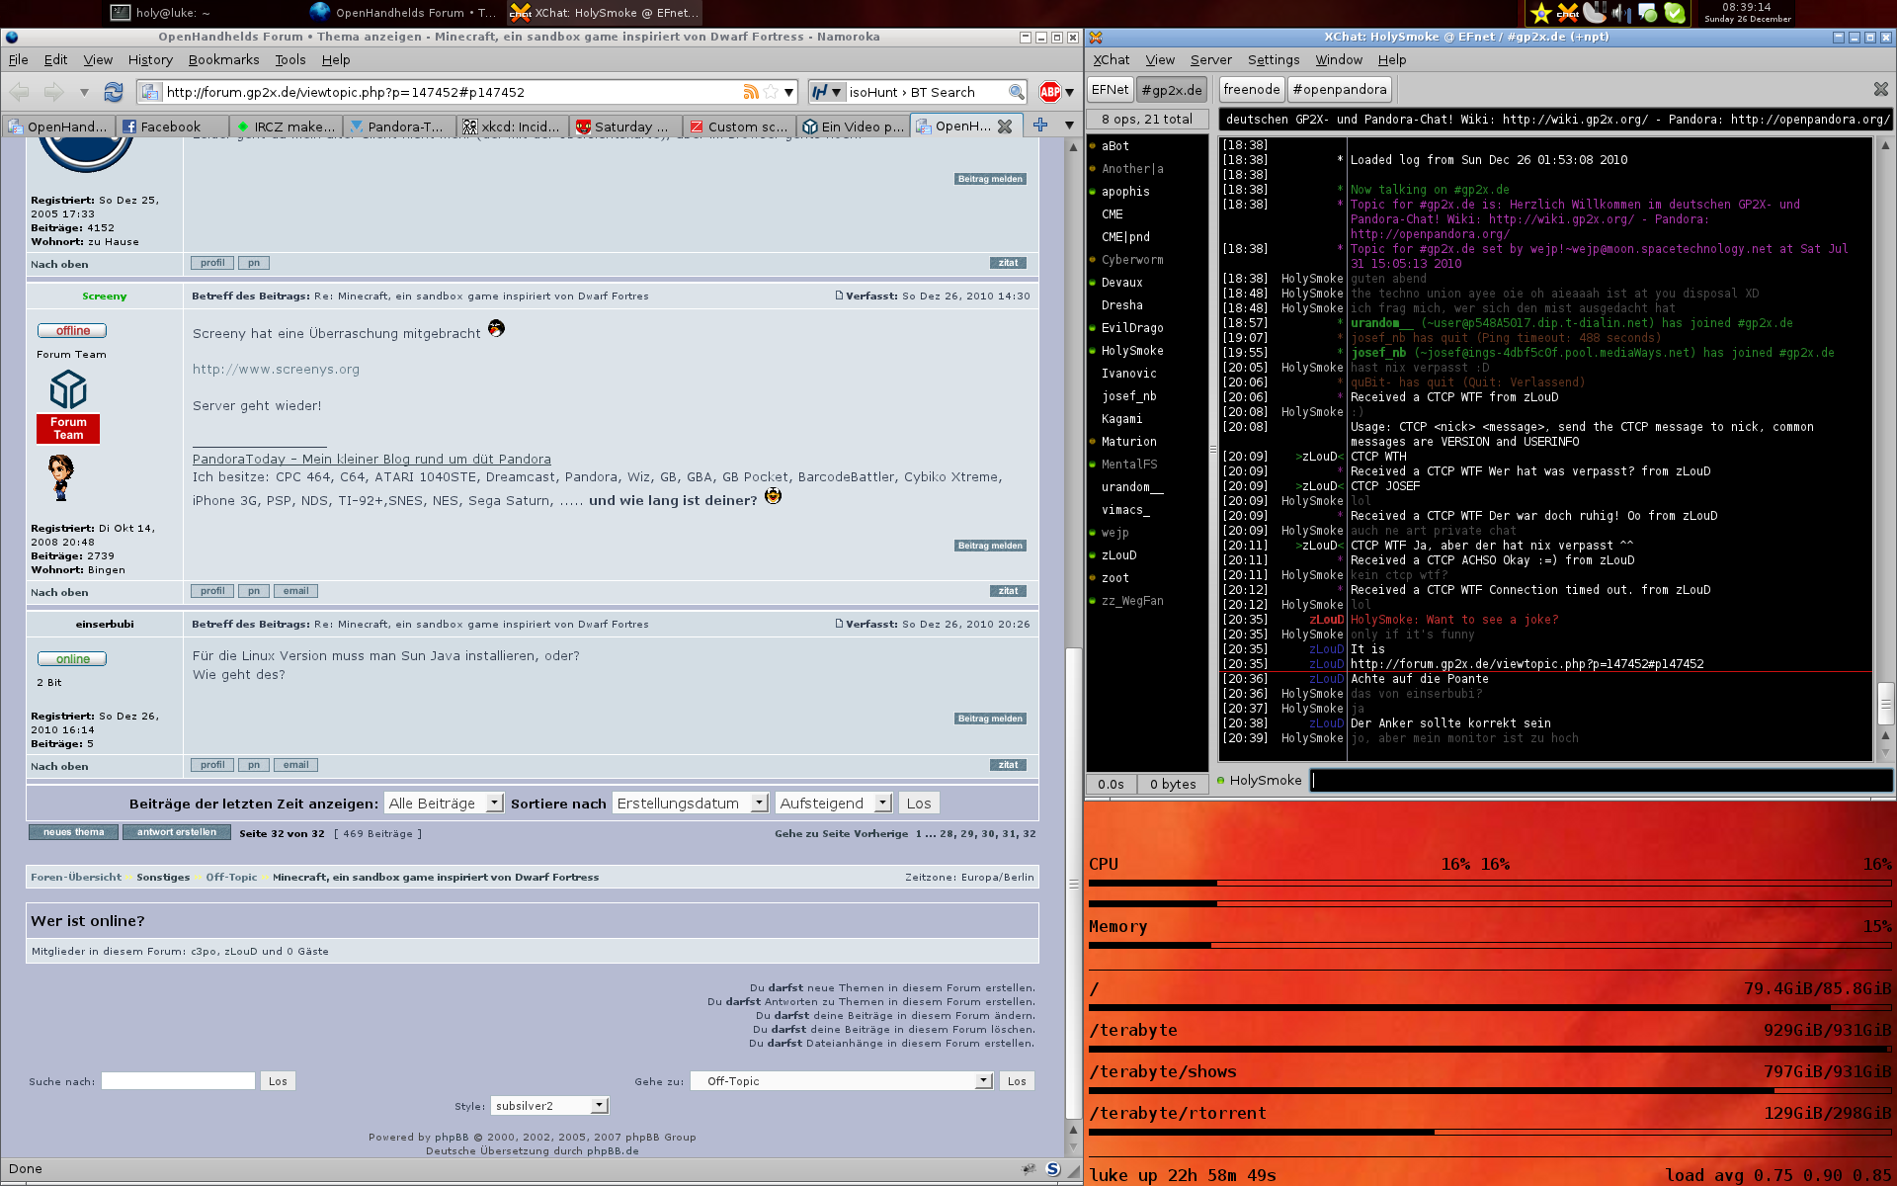The image size is (1897, 1186).
Task: Click the OpenHandhelds Forum taskbar entry
Action: (403, 13)
